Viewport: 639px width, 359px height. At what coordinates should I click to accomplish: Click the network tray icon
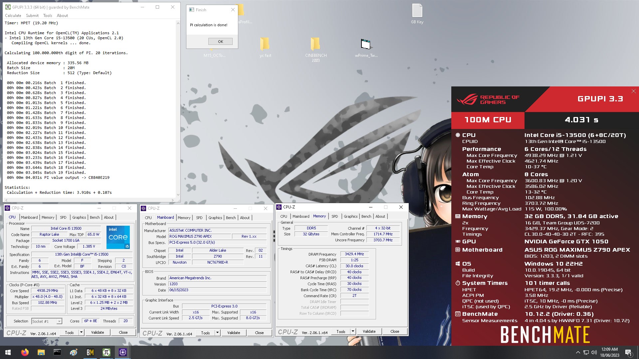586,352
